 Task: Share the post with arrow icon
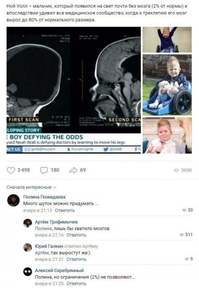(73, 170)
